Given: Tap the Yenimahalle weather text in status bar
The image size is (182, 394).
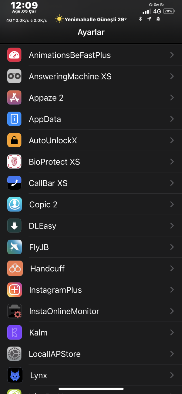Looking at the screenshot, I should coord(91,19).
